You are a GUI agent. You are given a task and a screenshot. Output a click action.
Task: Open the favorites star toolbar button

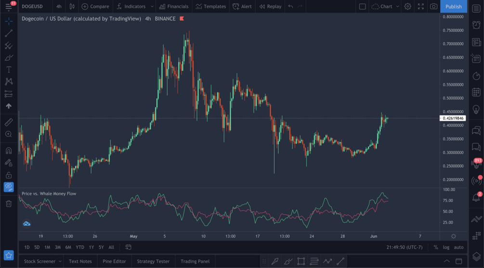tap(9, 255)
